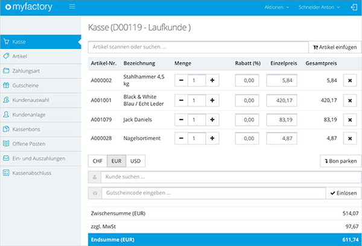Viewport: 362px width, 246px height.
Task: Click quantity field of Nagelsortiment row
Action: tap(197, 139)
